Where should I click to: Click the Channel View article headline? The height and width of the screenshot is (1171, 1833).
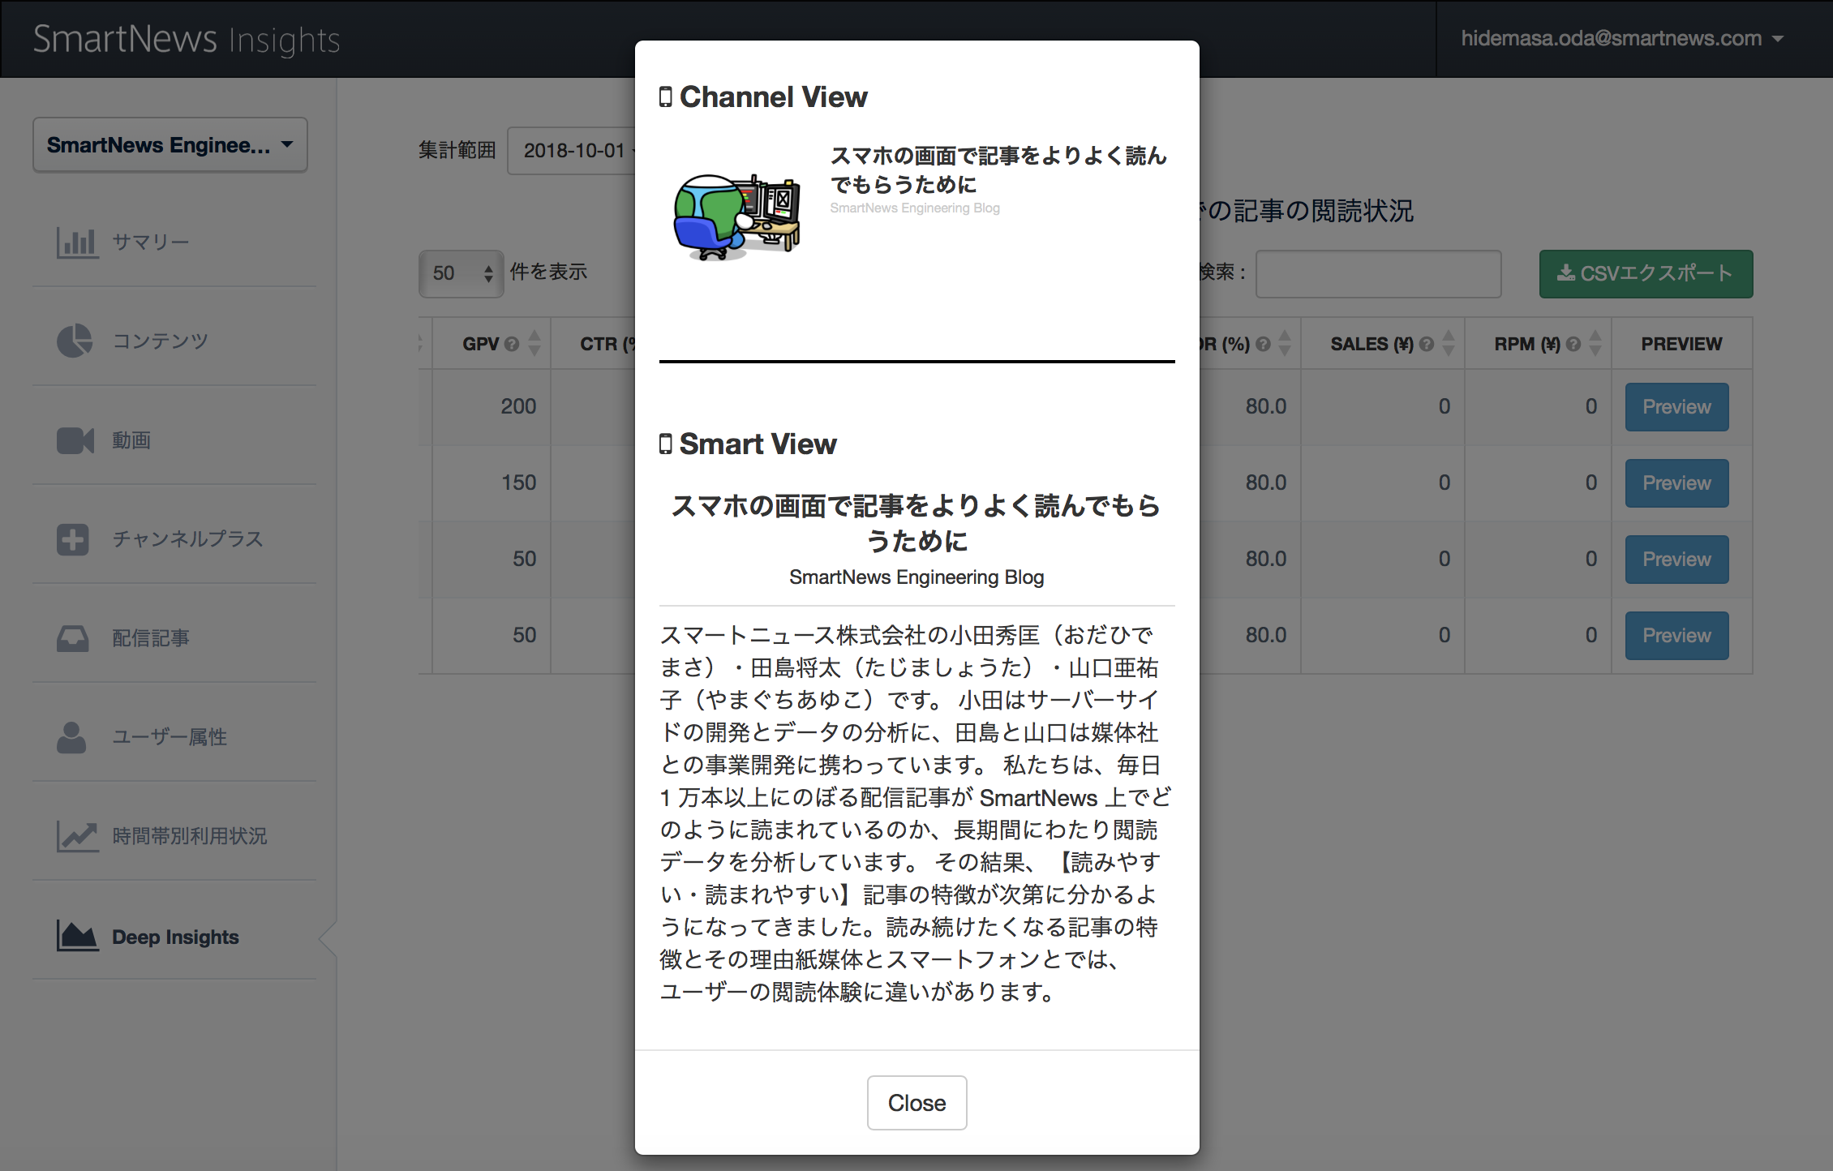point(998,169)
